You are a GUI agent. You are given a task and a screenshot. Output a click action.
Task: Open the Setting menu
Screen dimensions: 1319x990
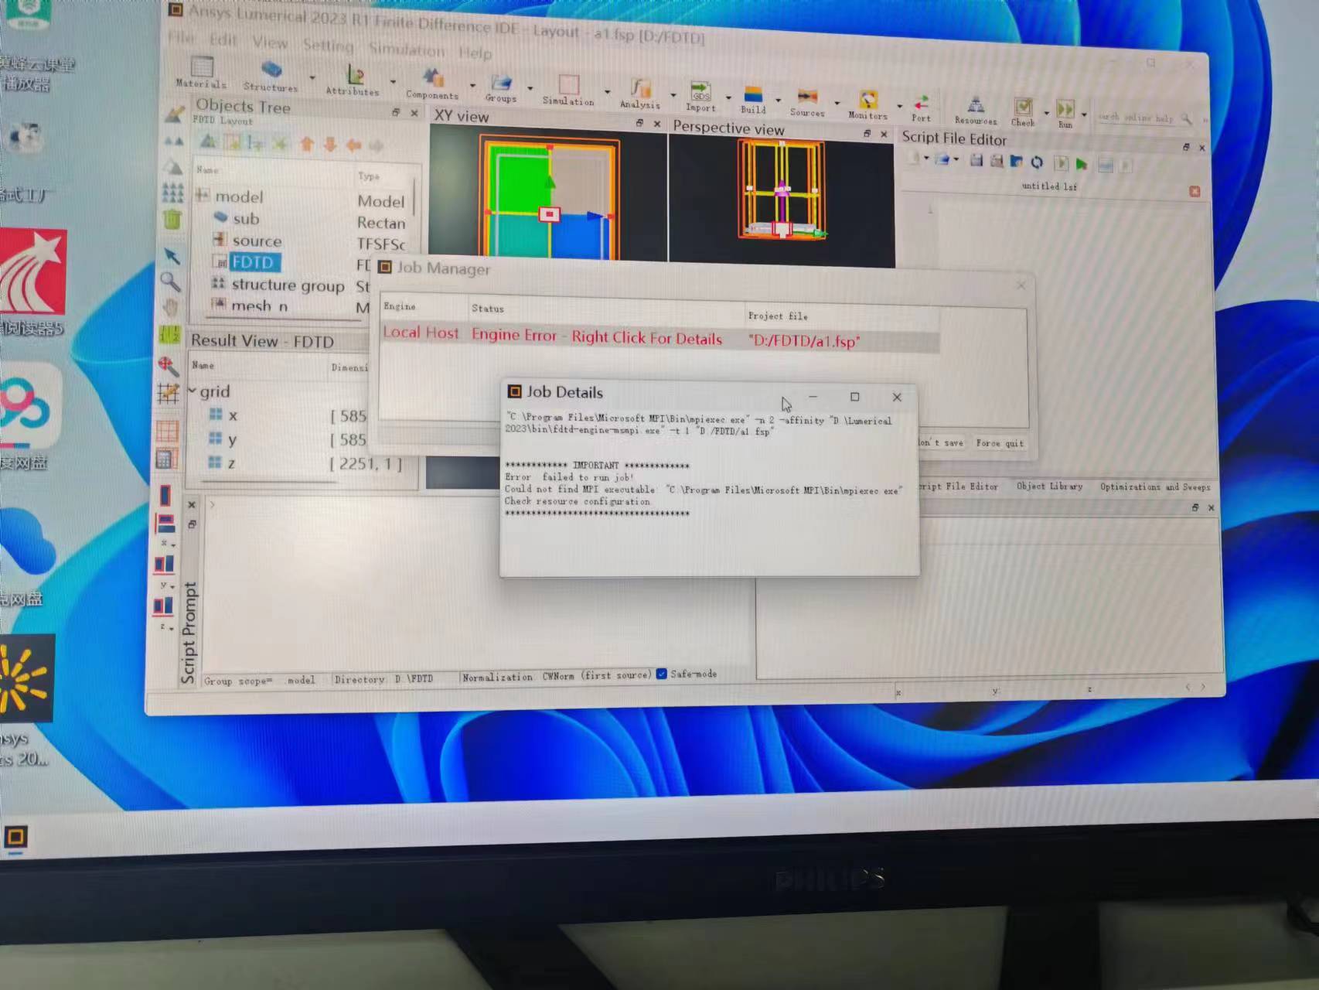[x=328, y=46]
